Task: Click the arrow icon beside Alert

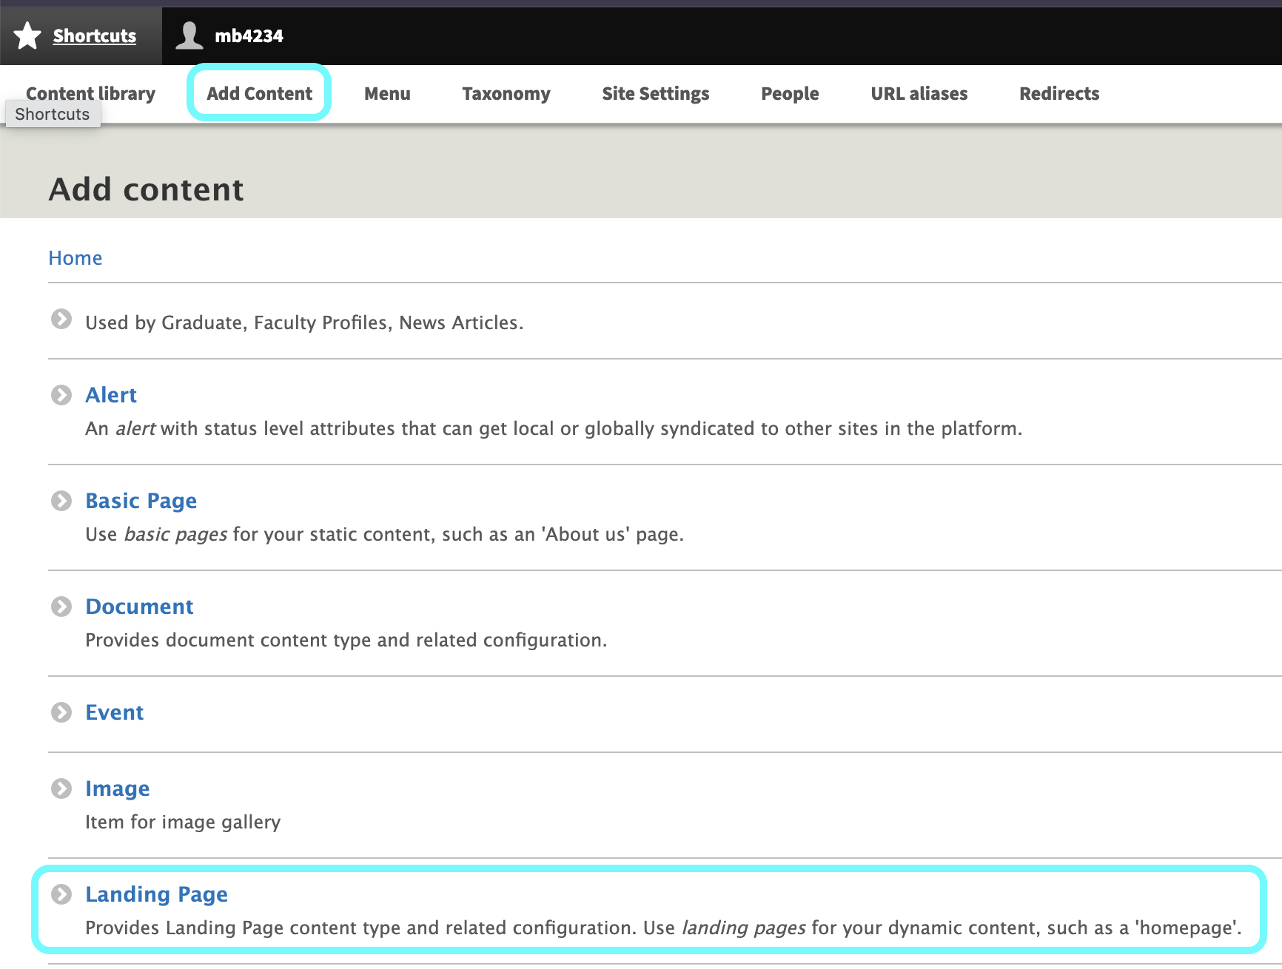Action: tap(61, 395)
